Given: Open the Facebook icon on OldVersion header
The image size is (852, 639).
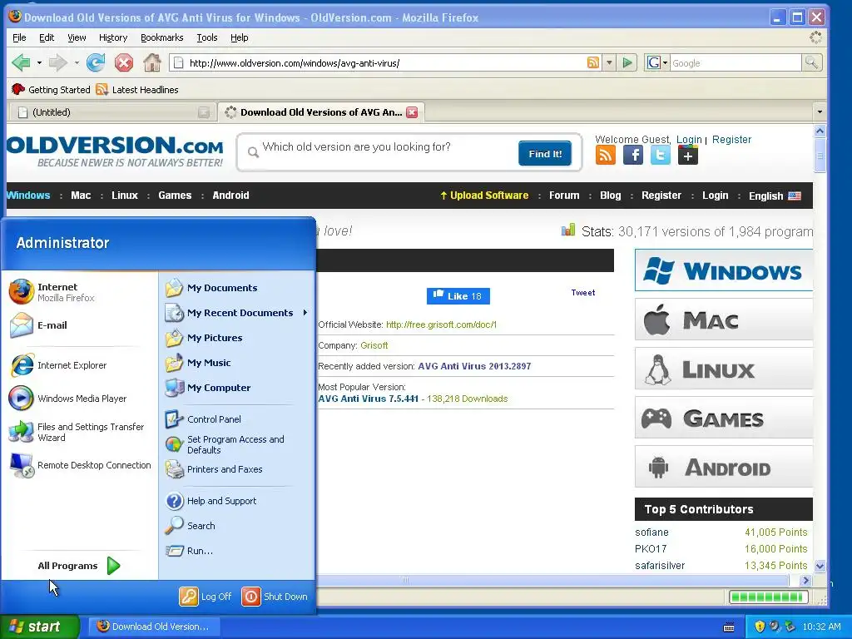Looking at the screenshot, I should pyautogui.click(x=633, y=156).
